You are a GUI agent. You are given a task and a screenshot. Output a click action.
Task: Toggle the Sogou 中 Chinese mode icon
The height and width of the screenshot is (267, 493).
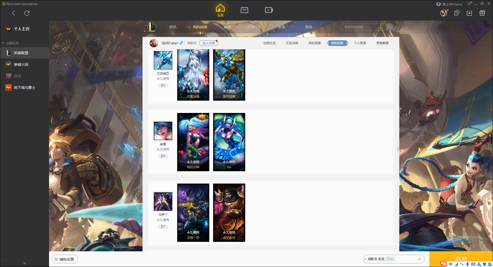[x=451, y=264]
